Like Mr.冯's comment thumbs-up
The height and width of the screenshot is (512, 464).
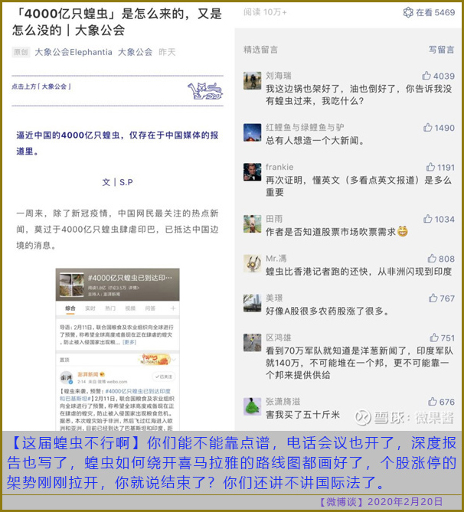(x=432, y=259)
